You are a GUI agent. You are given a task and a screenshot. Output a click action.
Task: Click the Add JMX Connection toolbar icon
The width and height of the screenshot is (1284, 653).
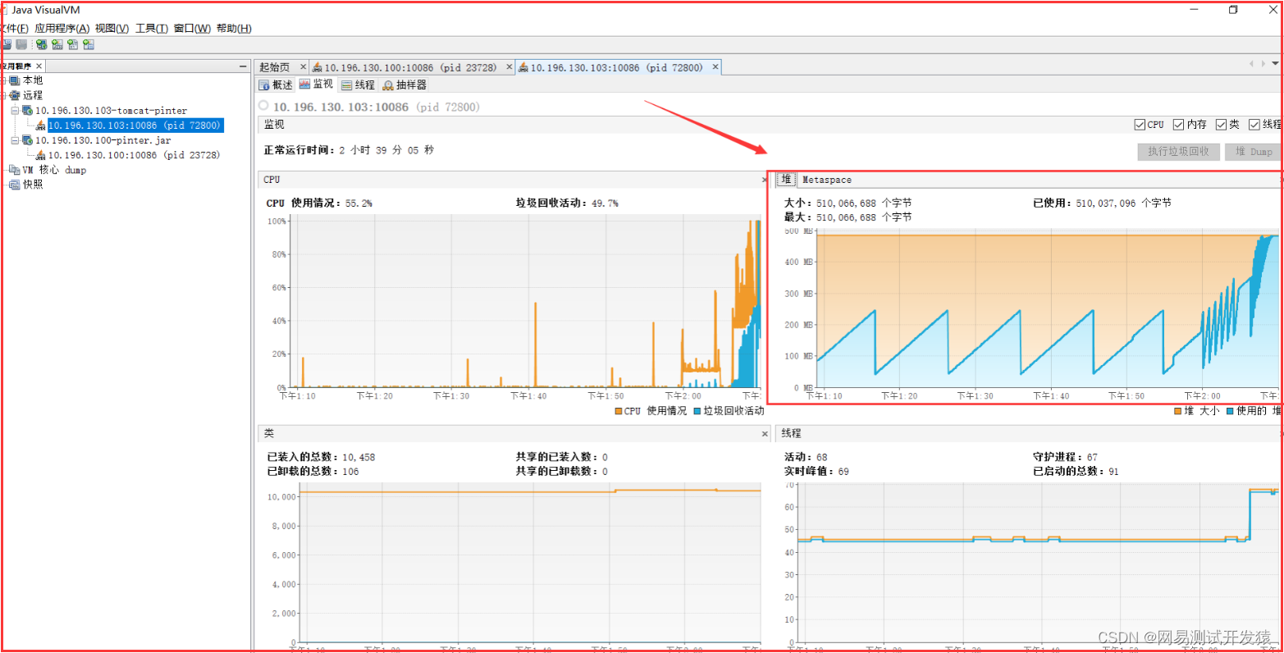pos(57,44)
